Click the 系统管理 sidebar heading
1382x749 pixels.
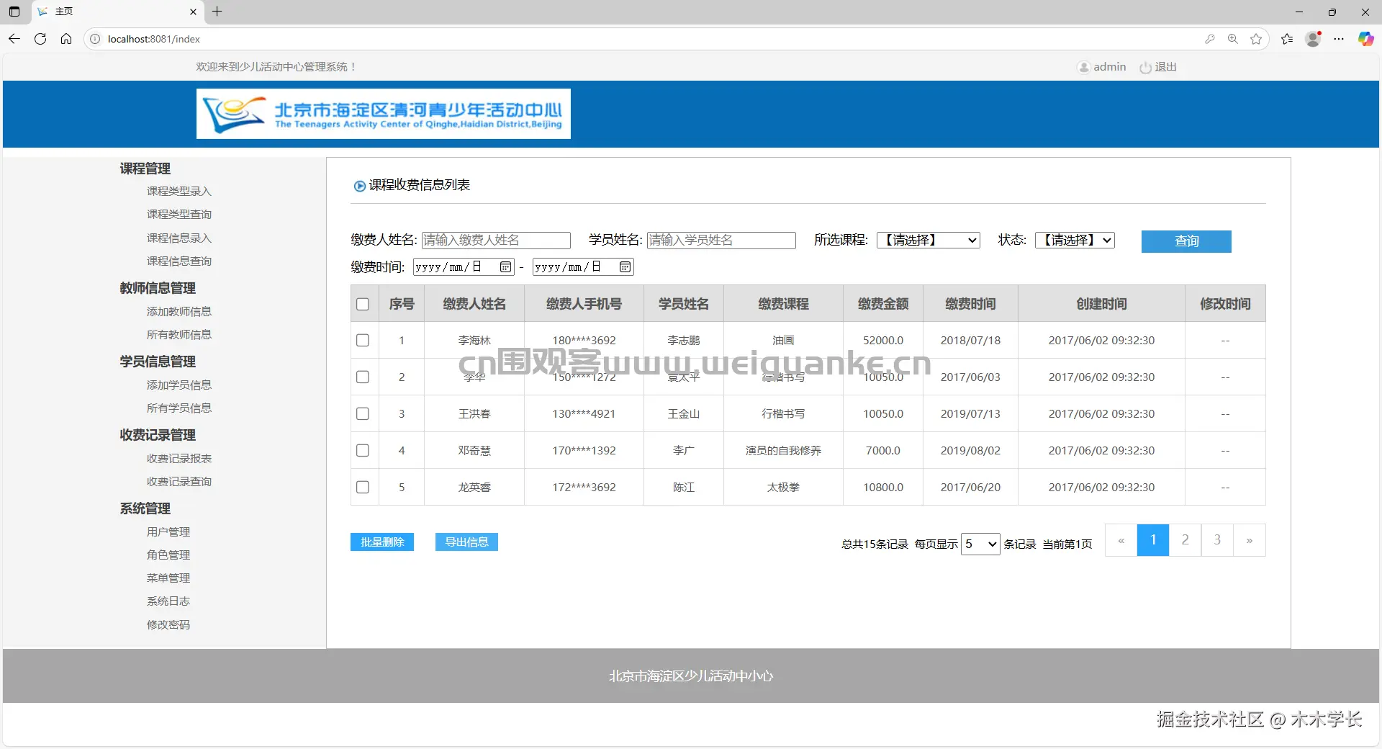(x=145, y=508)
